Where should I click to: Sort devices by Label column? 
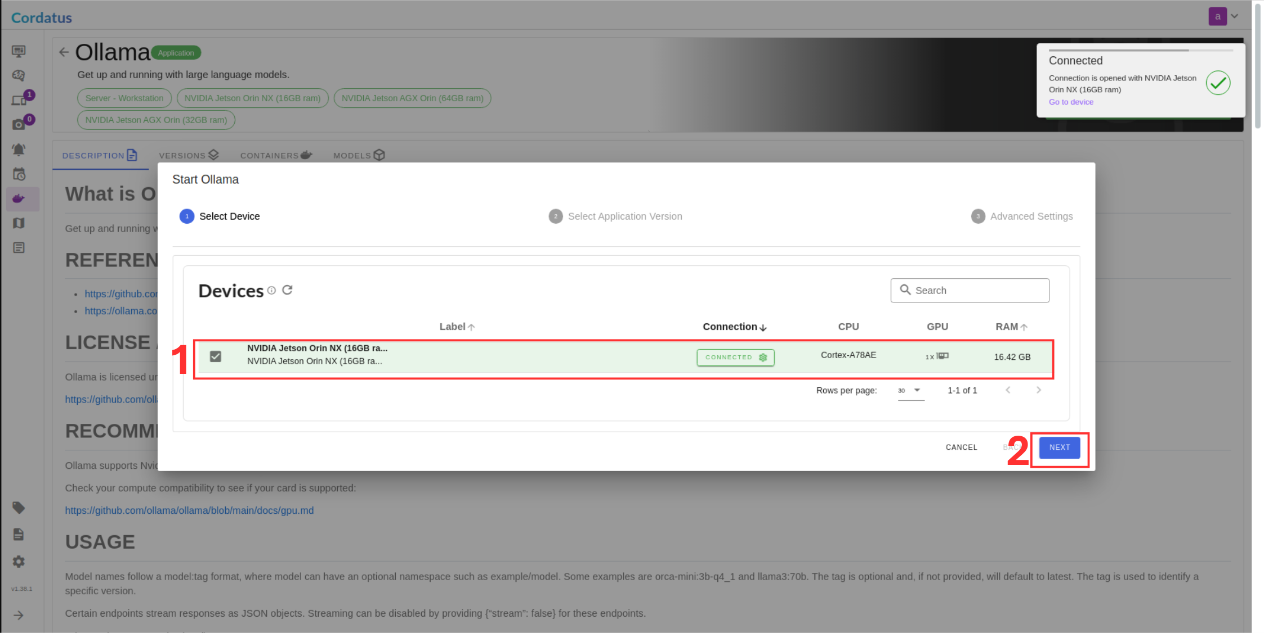tap(457, 327)
